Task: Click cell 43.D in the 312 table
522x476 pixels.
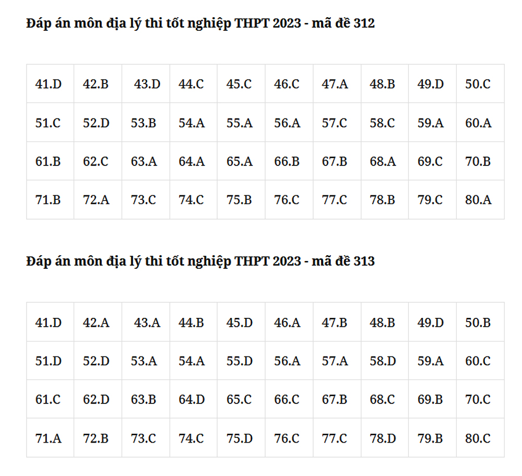Action: [146, 84]
